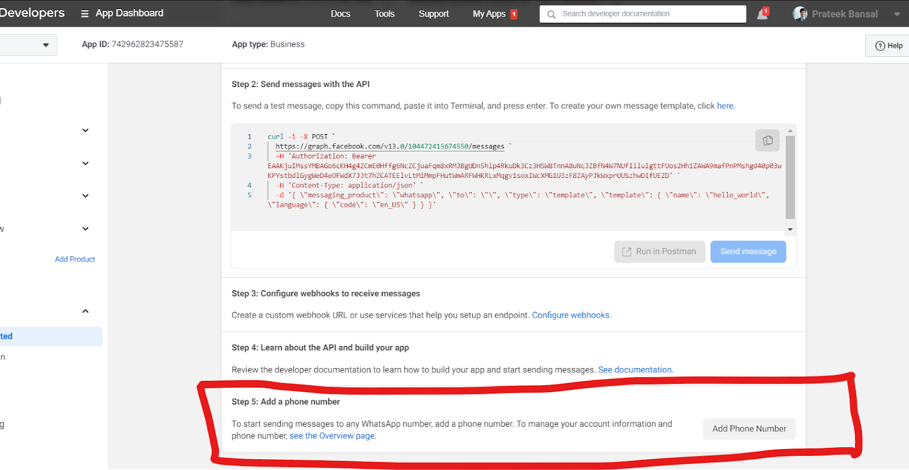Click the Add Phone Number button
Viewport: 909px width, 470px height.
tap(749, 429)
